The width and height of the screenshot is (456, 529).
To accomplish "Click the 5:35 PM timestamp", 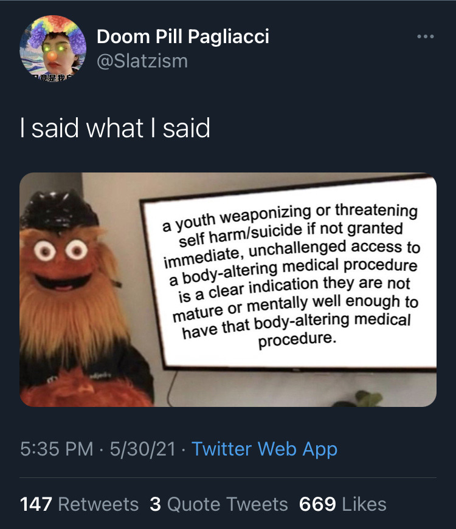I will (57, 449).
